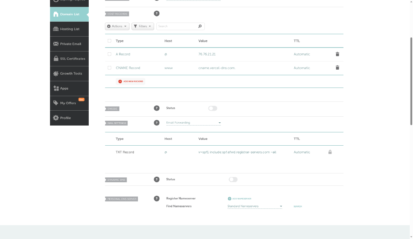
Task: Click the lock icon on TXT Record row
Action: click(330, 152)
